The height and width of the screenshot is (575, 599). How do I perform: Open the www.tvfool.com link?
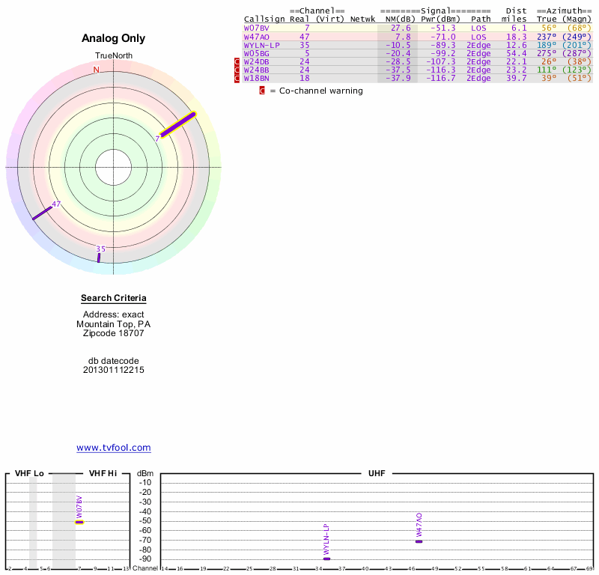pos(113,448)
